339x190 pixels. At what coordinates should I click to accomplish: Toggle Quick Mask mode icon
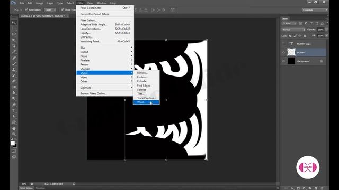tap(14, 151)
